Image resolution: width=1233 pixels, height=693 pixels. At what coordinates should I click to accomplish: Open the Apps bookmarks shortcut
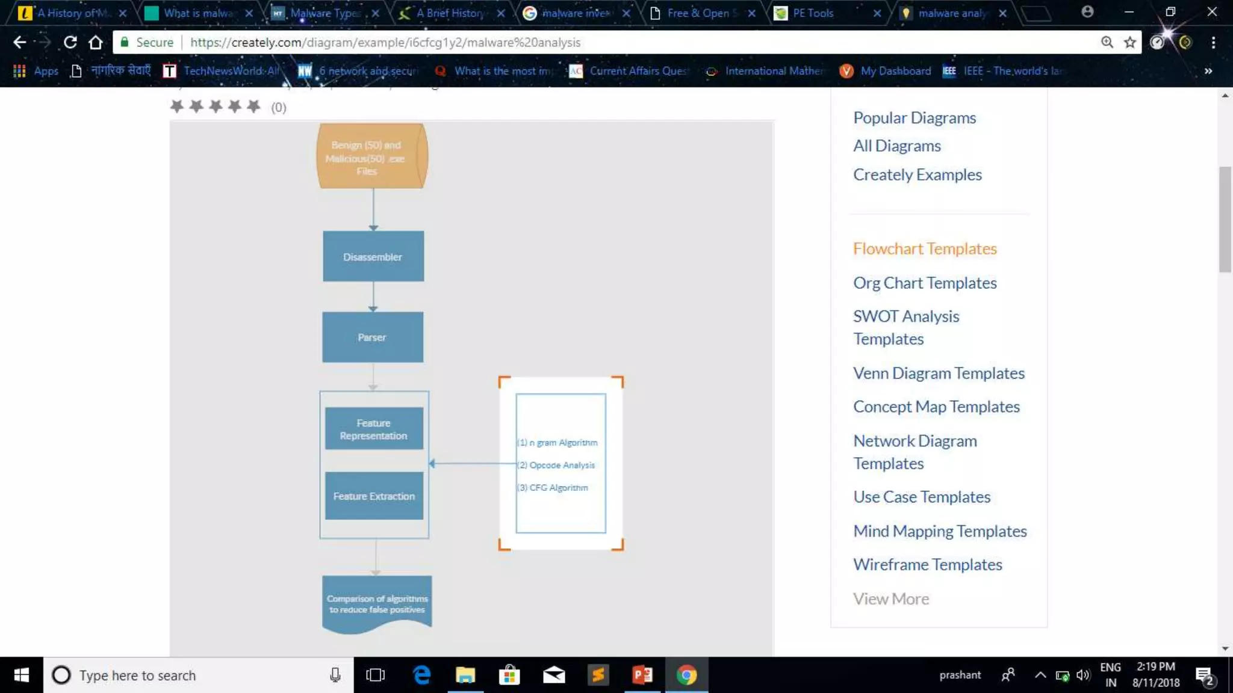tap(36, 71)
